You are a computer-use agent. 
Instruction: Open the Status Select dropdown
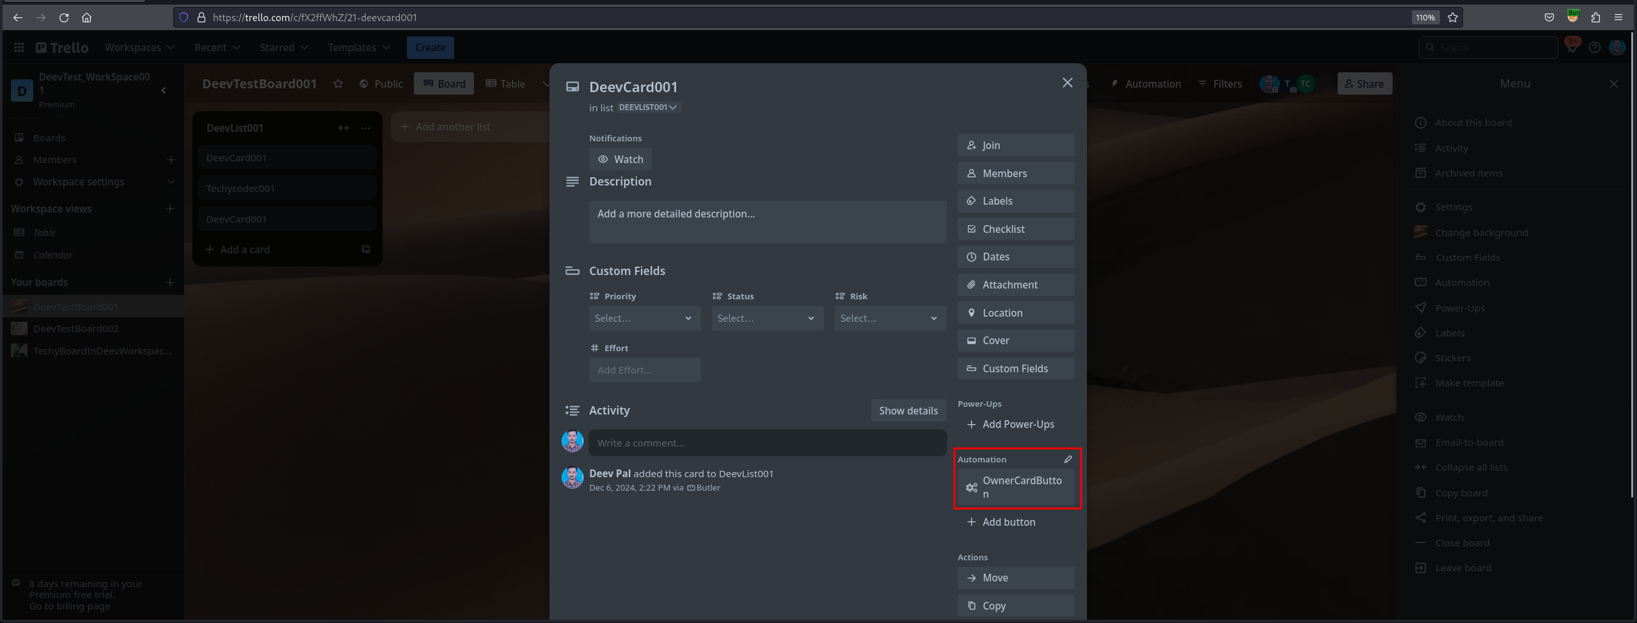click(x=768, y=318)
